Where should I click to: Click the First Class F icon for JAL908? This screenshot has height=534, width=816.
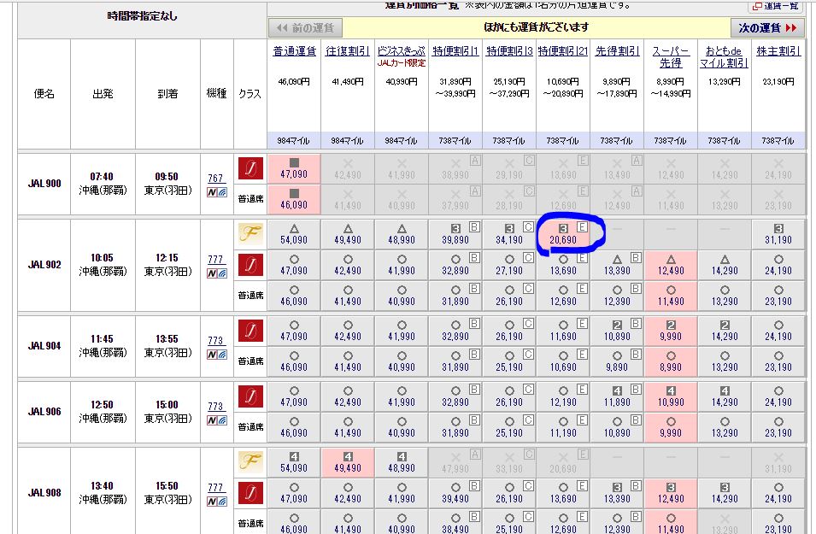250,461
